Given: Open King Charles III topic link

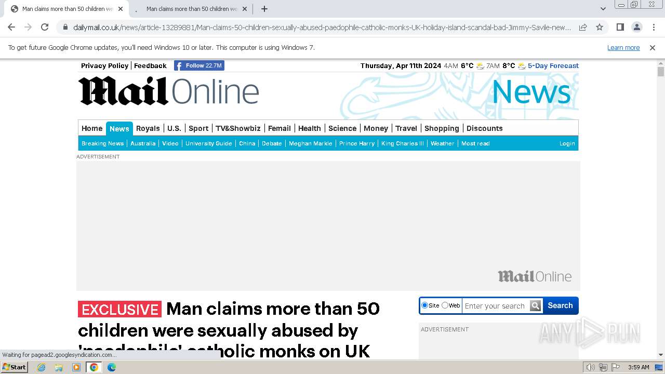Looking at the screenshot, I should click(403, 143).
